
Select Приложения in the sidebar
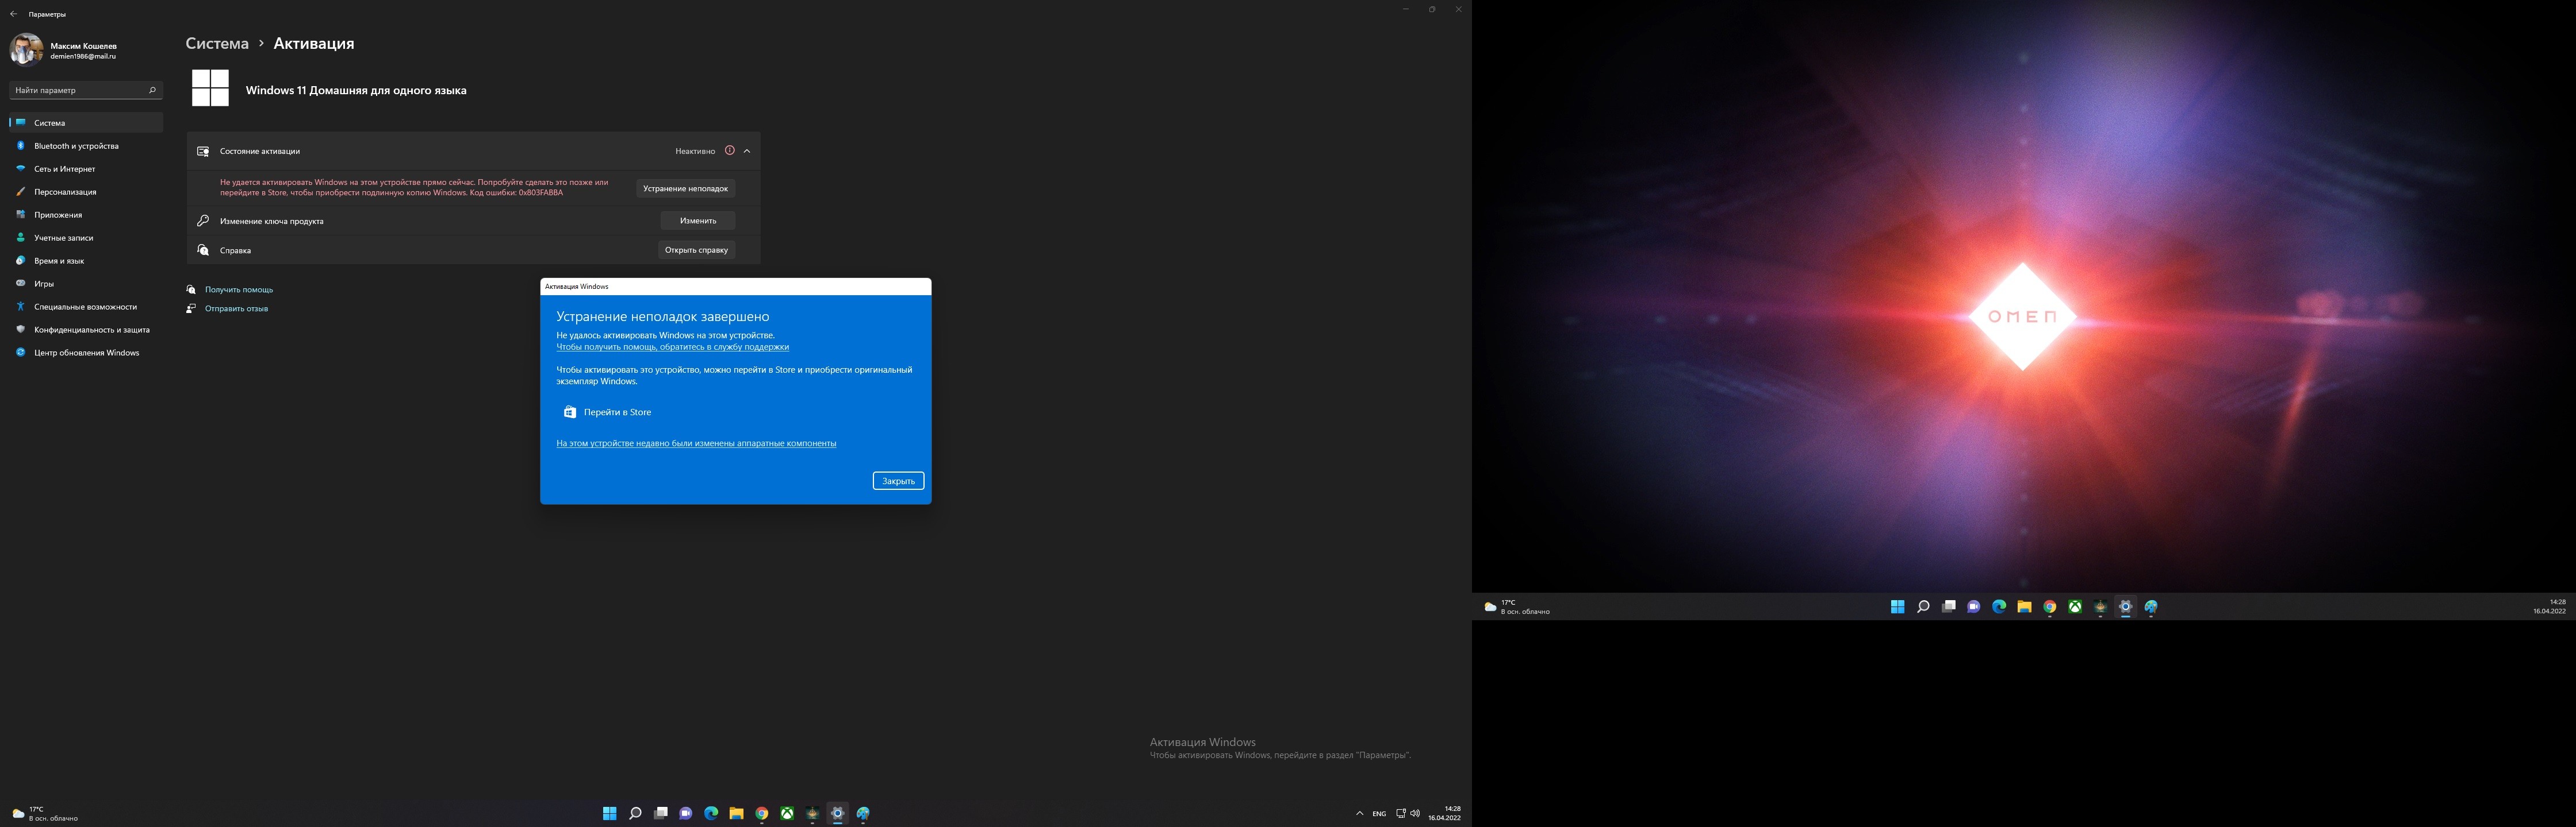click(86, 215)
